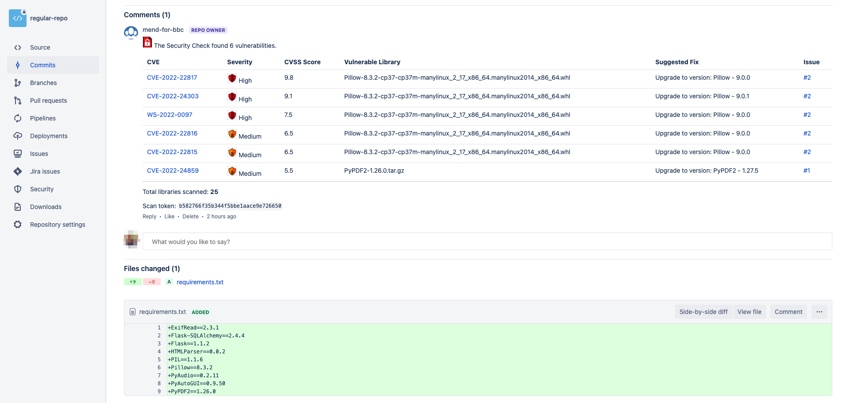850x403 pixels.
Task: Click the Deployments cloud icon
Action: point(18,136)
